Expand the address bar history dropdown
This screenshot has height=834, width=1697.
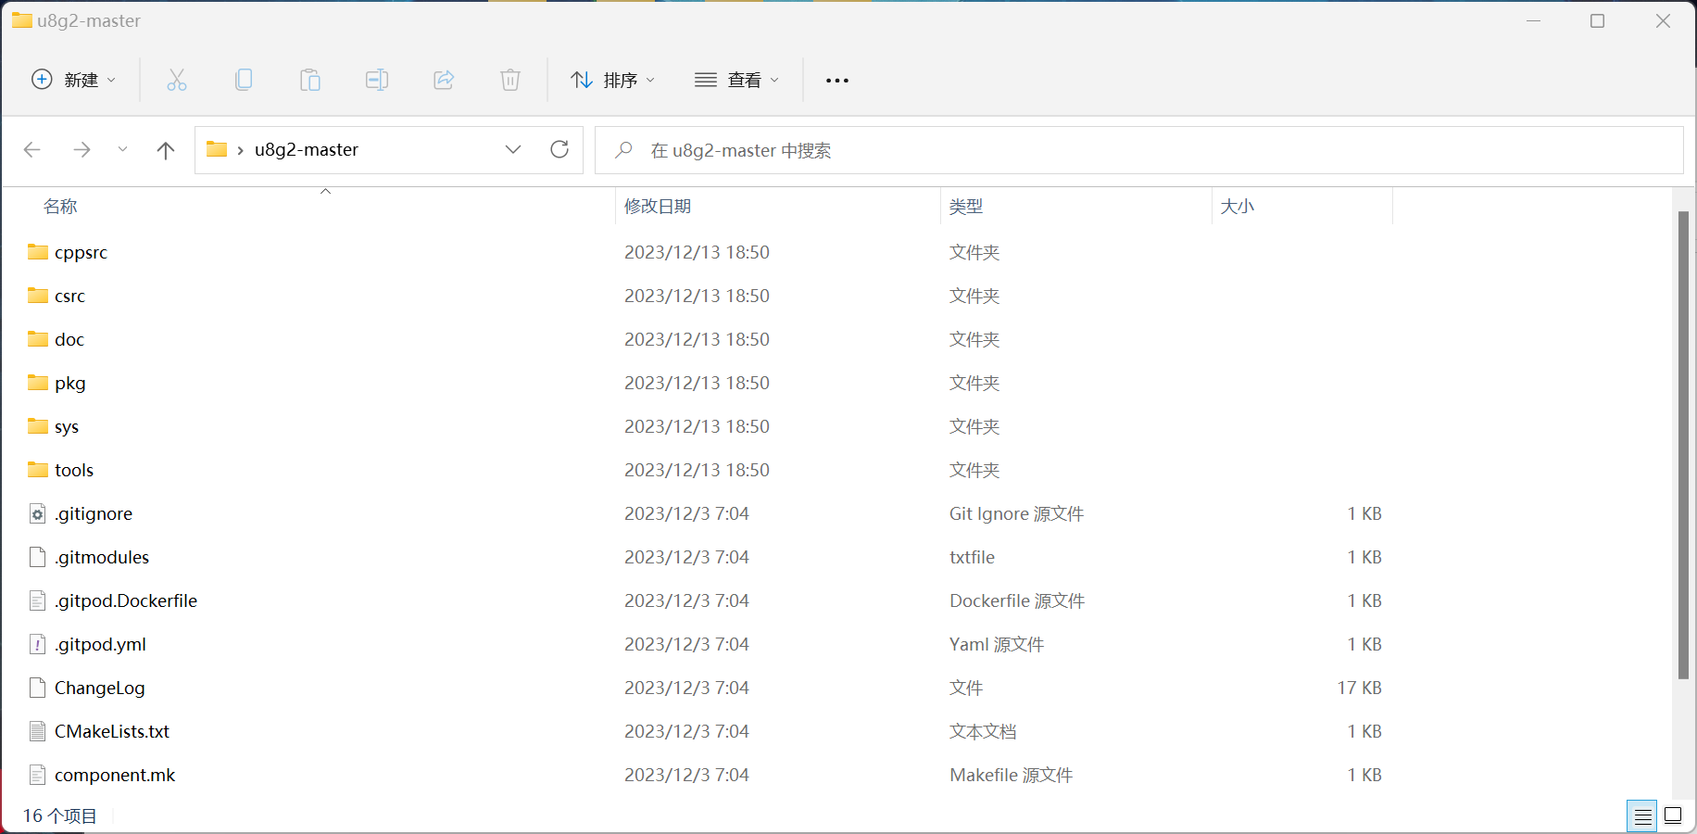point(513,149)
